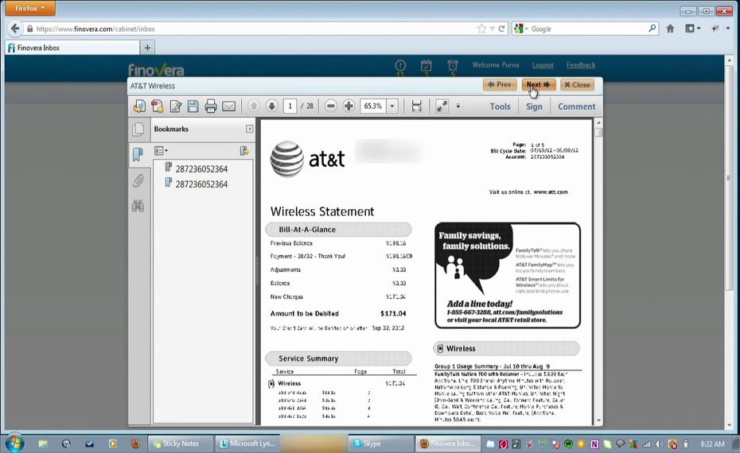Image resolution: width=740 pixels, height=453 pixels.
Task: Open the Sign pane
Action: [x=534, y=106]
